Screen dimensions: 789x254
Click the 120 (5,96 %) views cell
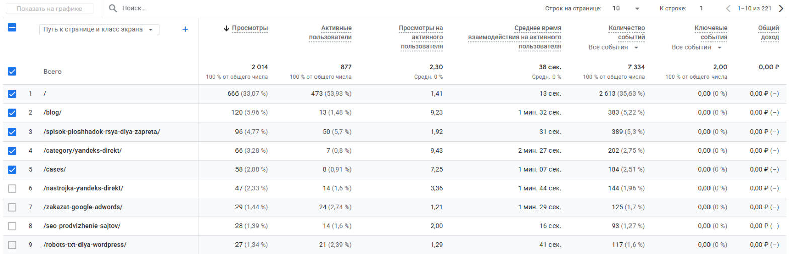(x=250, y=113)
